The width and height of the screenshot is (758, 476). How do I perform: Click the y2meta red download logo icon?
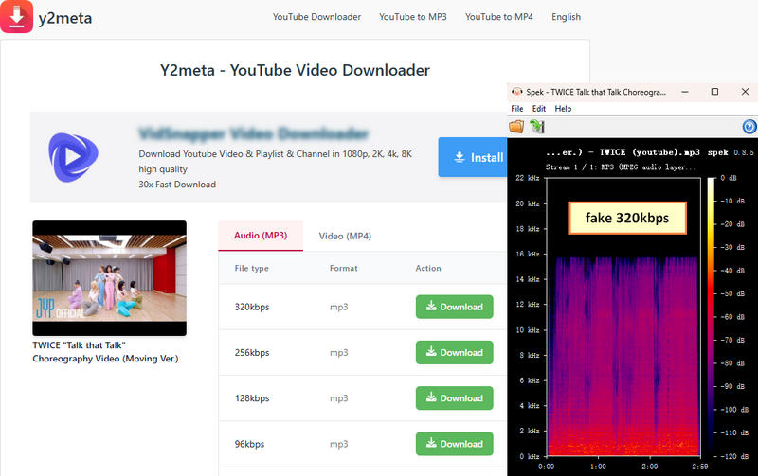(16, 16)
